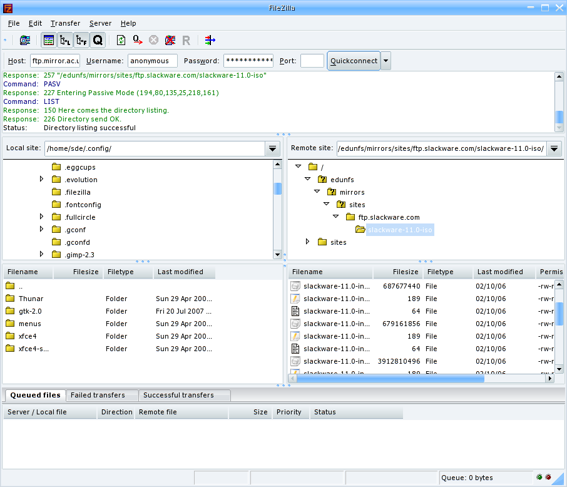Click the process queue icon
This screenshot has height=487, width=567.
[x=138, y=40]
